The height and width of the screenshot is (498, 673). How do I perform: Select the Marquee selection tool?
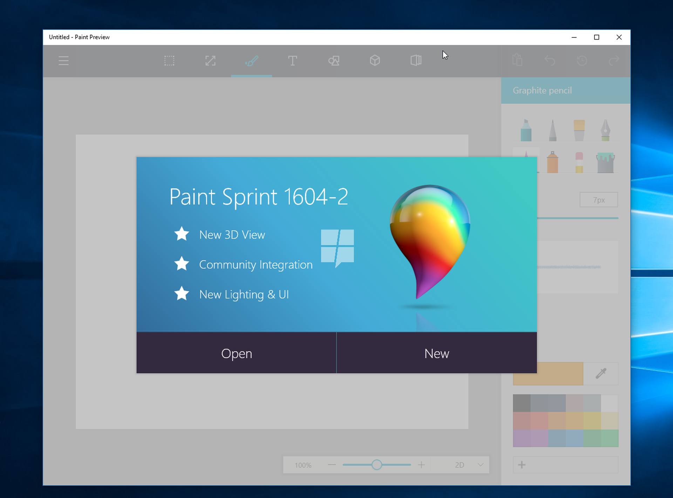click(169, 60)
